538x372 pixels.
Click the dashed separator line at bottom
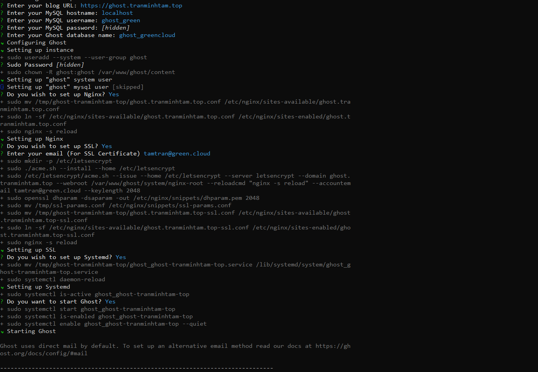[137, 368]
